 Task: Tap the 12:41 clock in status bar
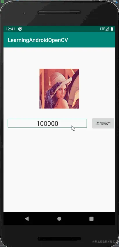[10, 29]
